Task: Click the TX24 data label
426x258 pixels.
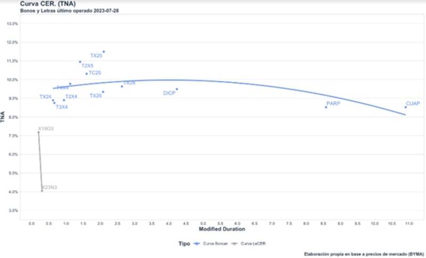Action: point(45,97)
